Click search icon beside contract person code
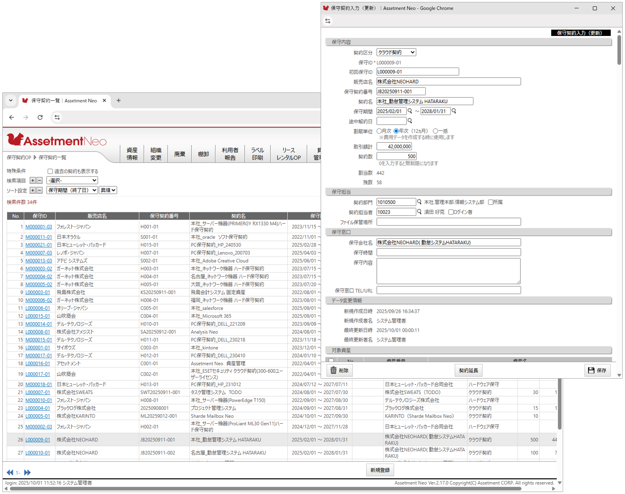Viewport: 625px width, 494px height. coord(419,212)
